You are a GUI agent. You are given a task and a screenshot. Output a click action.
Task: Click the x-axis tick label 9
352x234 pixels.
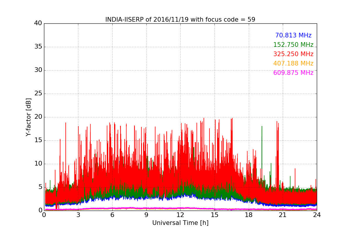click(146, 215)
